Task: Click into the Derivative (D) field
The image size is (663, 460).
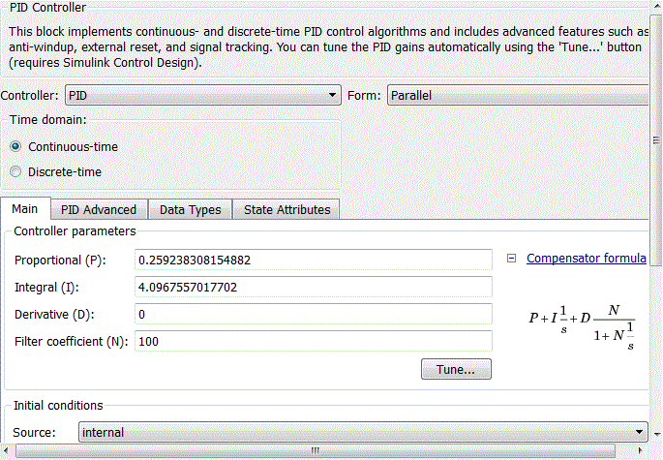Action: tap(314, 314)
